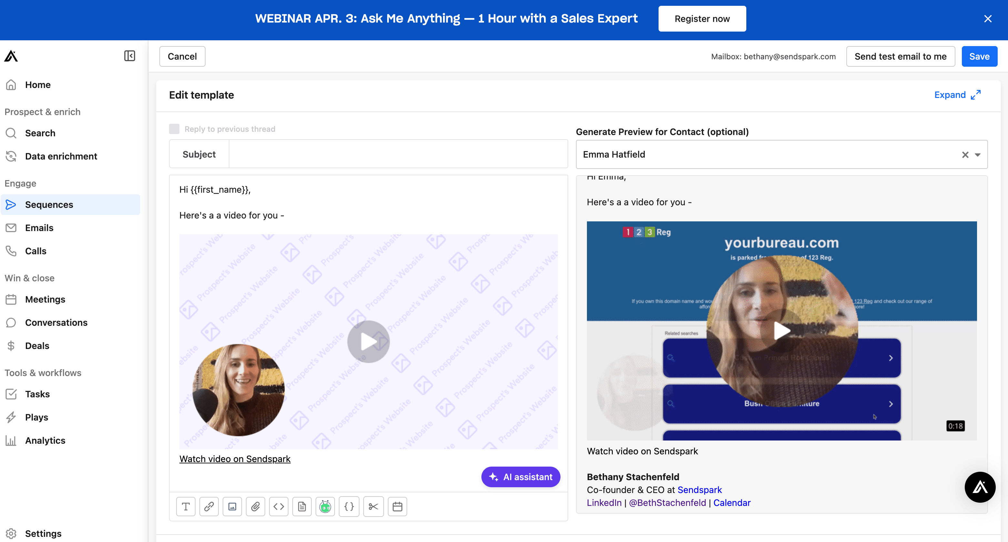This screenshot has height=542, width=1008.
Task: Insert a template via the document icon
Action: (x=302, y=507)
